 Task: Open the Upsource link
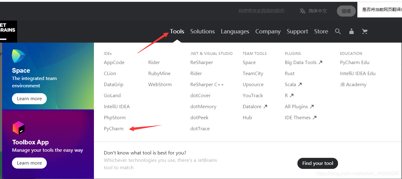(x=253, y=85)
